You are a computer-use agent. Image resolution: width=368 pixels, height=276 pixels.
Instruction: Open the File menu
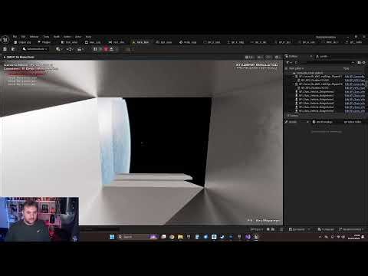point(15,37)
